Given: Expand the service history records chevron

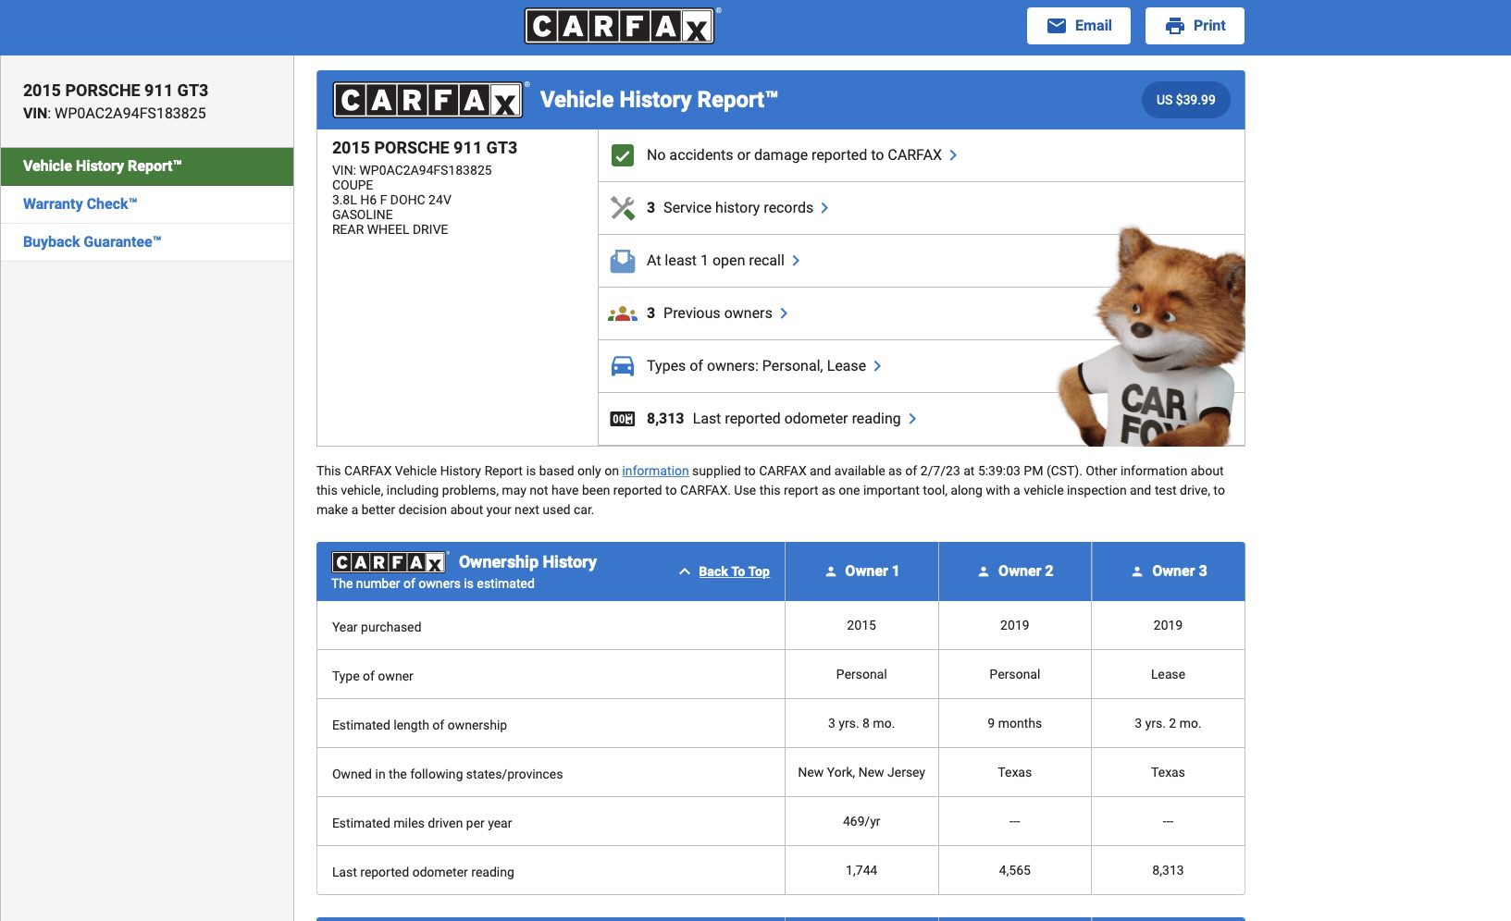Looking at the screenshot, I should [824, 208].
